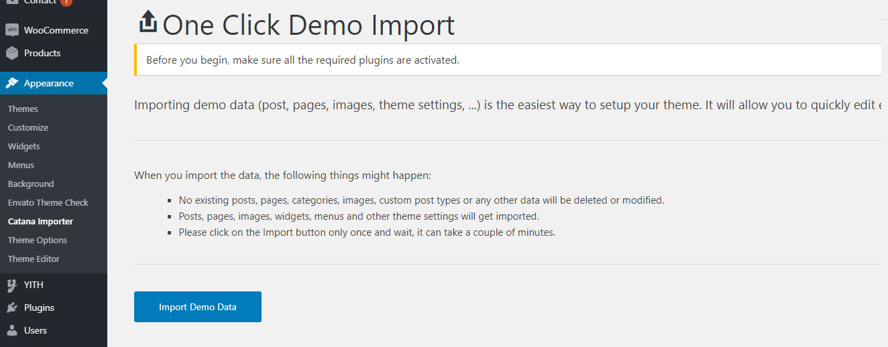The width and height of the screenshot is (888, 347).
Task: Open the Background submenu link
Action: [31, 184]
